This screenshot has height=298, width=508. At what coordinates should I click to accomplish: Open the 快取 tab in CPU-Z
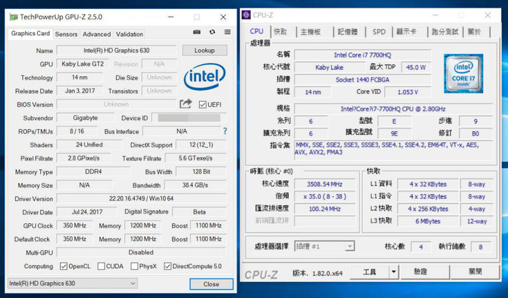pos(281,31)
